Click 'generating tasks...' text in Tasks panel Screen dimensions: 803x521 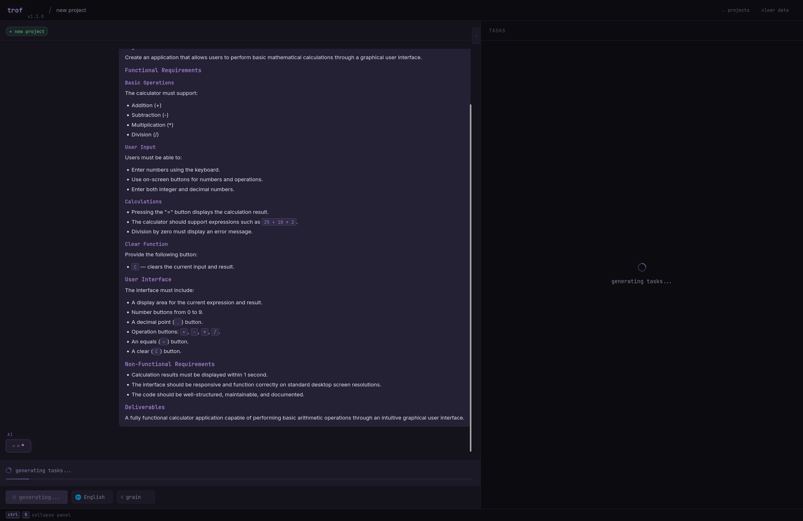642,281
